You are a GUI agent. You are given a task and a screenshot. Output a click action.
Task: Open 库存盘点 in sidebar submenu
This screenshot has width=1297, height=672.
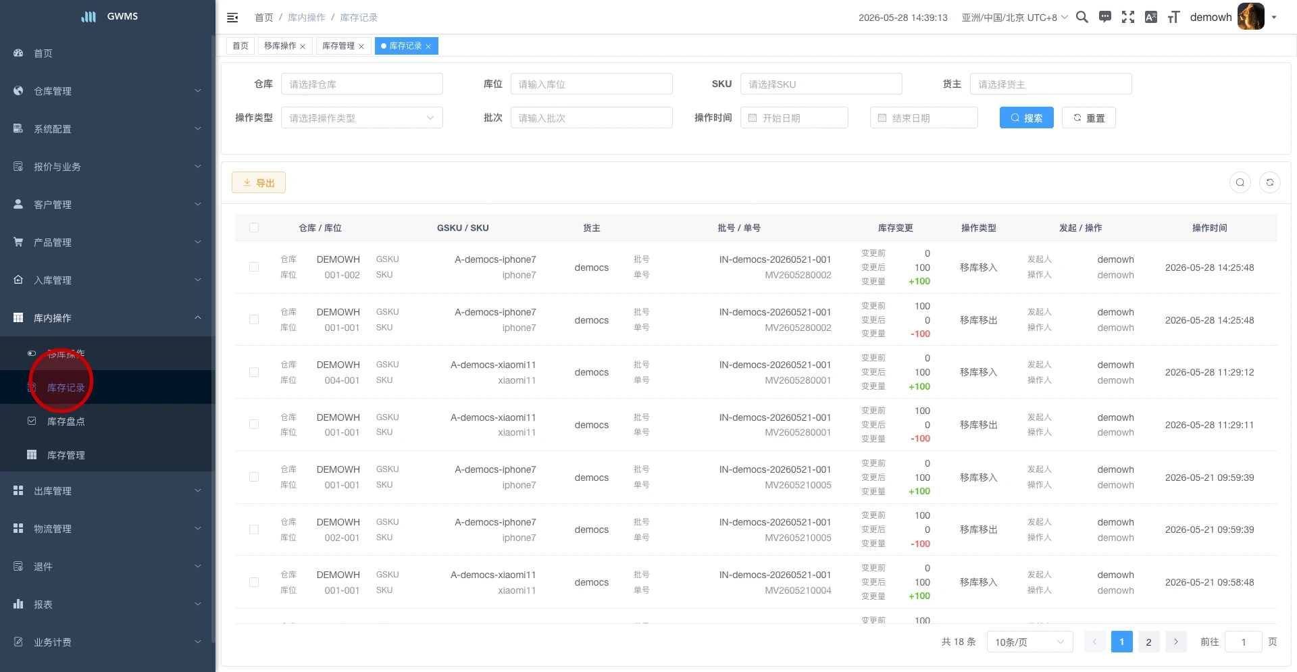[107, 421]
